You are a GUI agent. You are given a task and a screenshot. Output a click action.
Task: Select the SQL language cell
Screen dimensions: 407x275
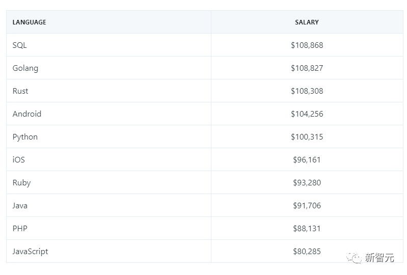click(x=20, y=45)
